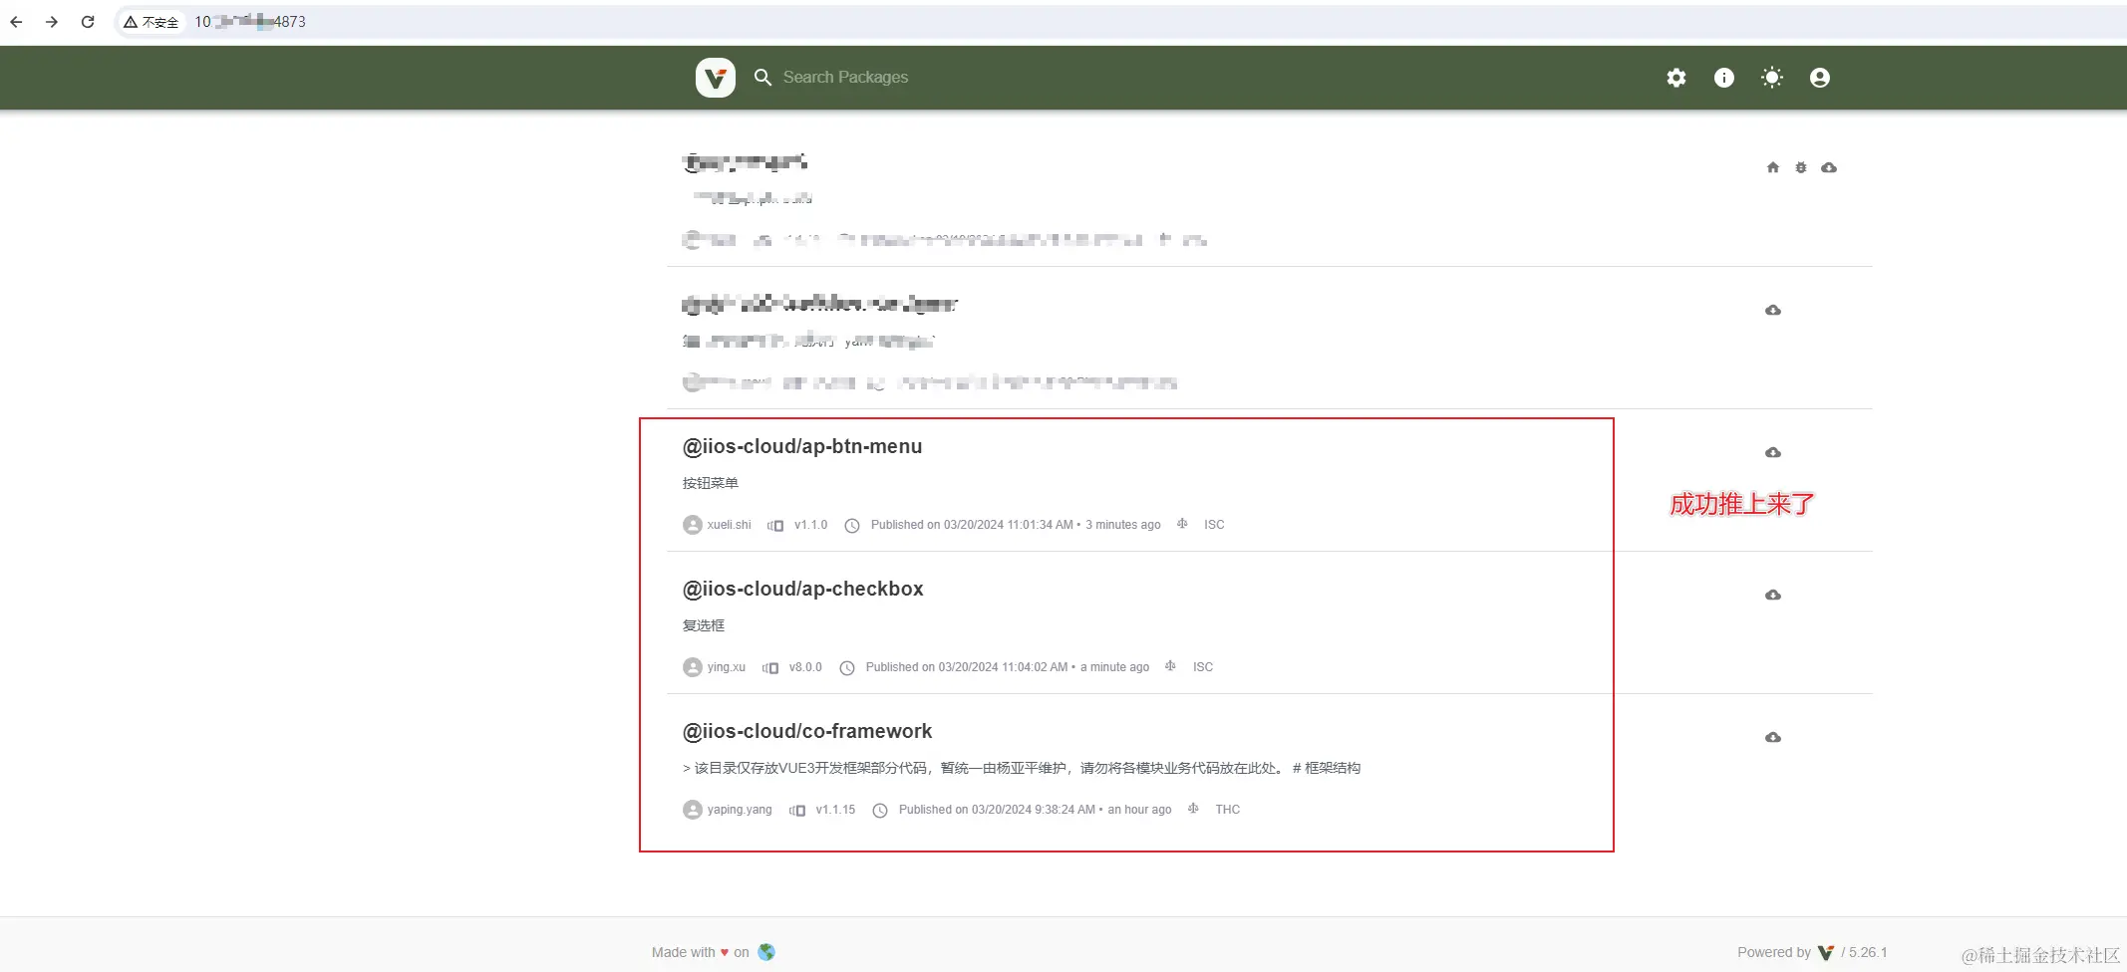Open the @iios-cloud/ap-btn-menu package
This screenshot has height=972, width=2127.
click(x=802, y=447)
